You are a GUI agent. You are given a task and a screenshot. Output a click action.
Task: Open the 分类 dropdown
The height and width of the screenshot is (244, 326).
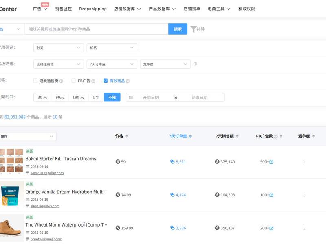coord(58,48)
